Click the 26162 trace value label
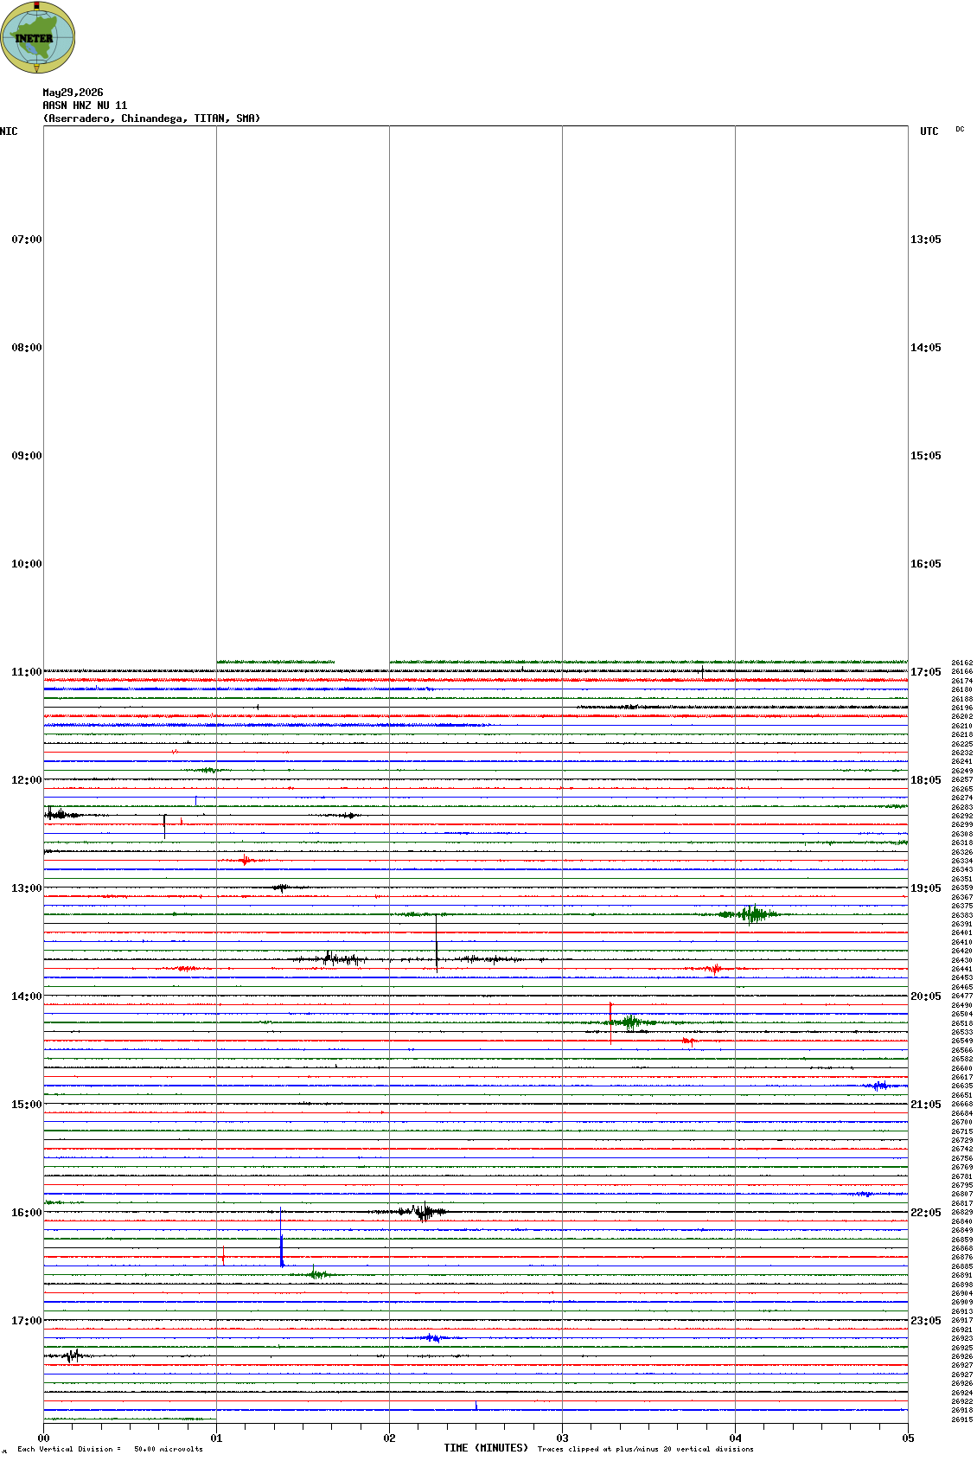The height and width of the screenshot is (1461, 977). 962,663
